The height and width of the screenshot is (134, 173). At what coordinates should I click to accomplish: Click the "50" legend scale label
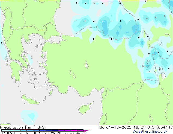pyautogui.click(x=84, y=133)
